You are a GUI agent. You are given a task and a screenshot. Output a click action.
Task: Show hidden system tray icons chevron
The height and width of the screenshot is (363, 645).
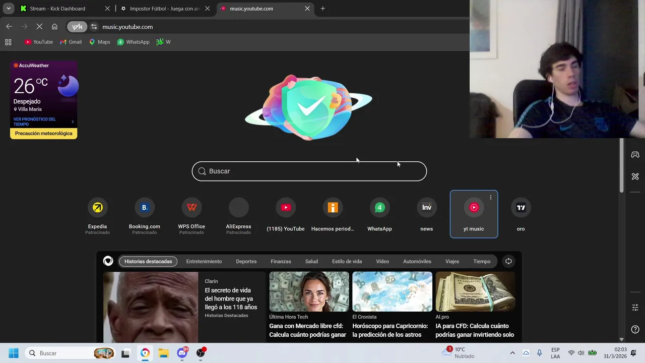click(x=512, y=353)
